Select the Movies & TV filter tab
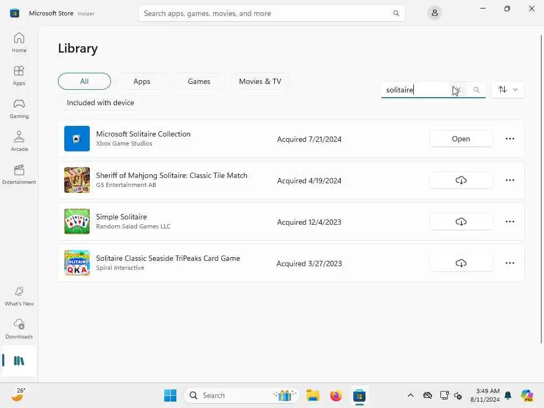This screenshot has height=408, width=544. pyautogui.click(x=260, y=81)
